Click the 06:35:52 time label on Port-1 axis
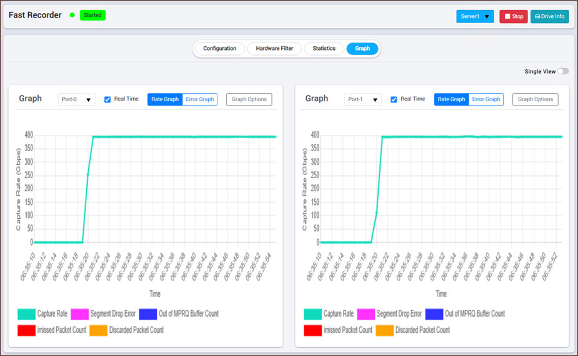 pyautogui.click(x=550, y=267)
